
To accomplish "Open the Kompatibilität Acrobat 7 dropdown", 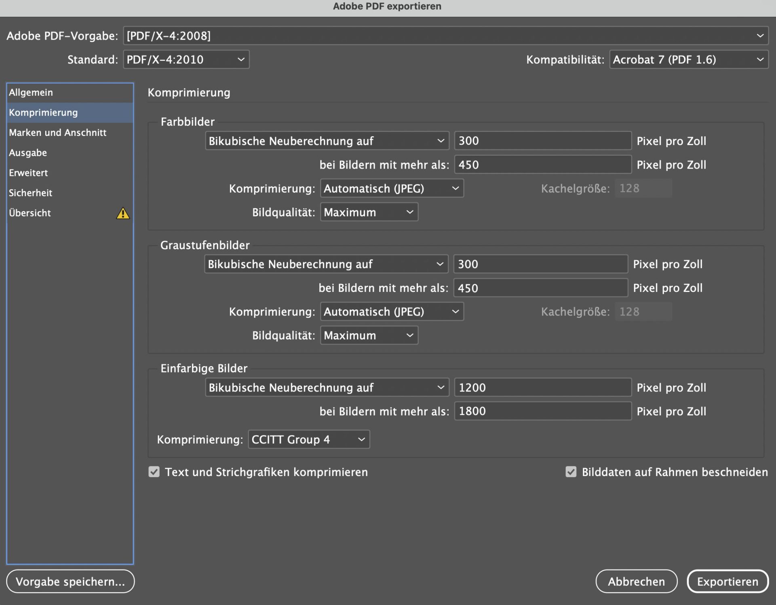I will [689, 59].
